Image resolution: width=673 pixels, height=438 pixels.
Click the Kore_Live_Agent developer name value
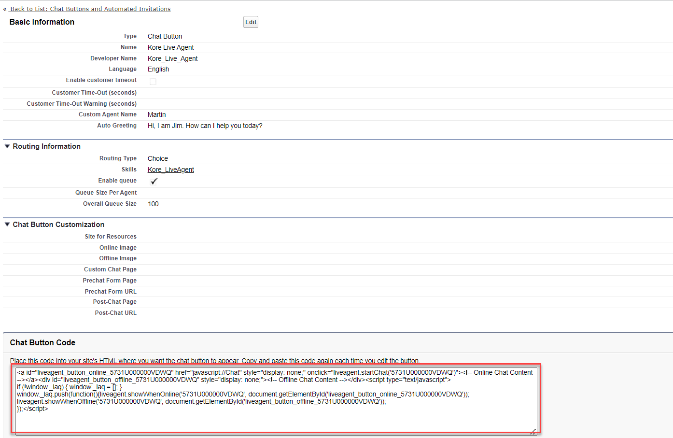point(172,58)
